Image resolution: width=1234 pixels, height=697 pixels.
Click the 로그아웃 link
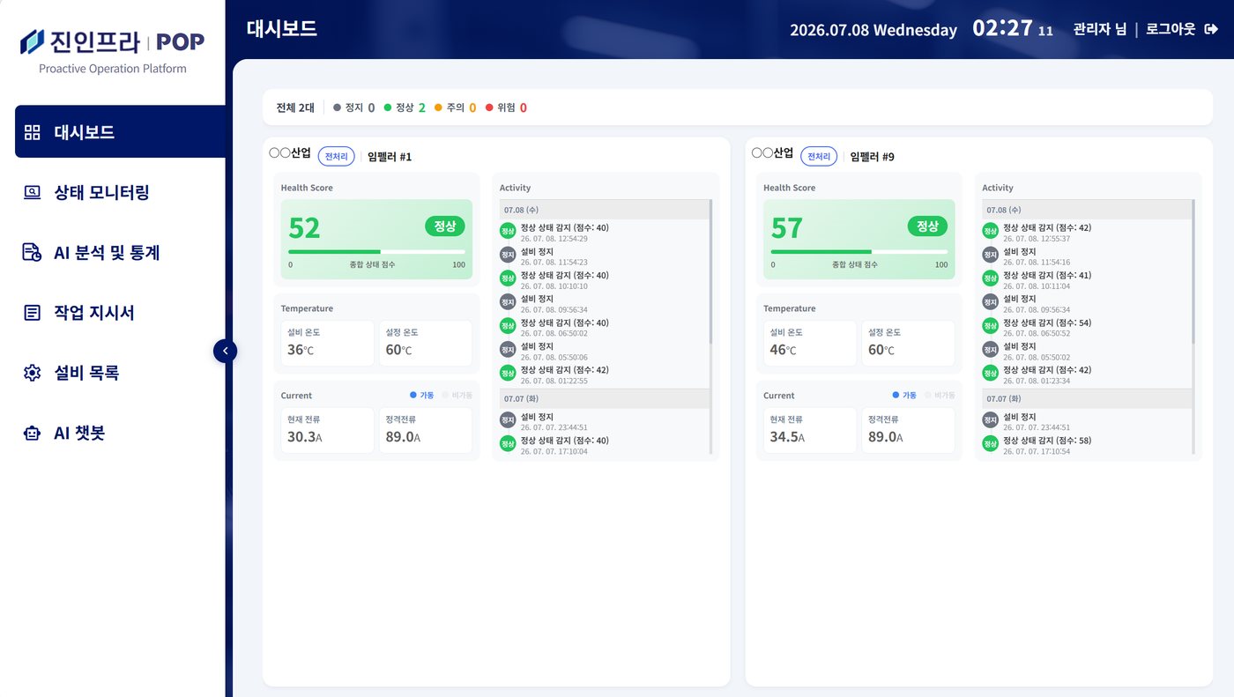pos(1170,29)
